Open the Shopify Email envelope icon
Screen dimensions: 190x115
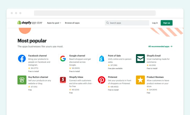click(x=140, y=59)
